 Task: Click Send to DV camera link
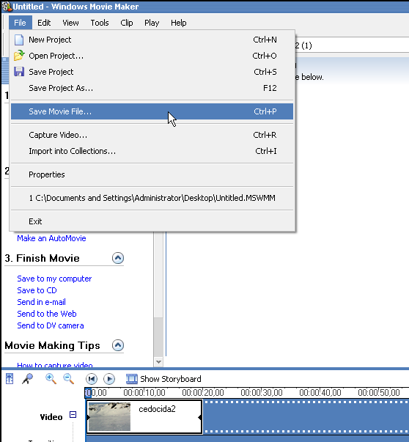click(x=51, y=325)
